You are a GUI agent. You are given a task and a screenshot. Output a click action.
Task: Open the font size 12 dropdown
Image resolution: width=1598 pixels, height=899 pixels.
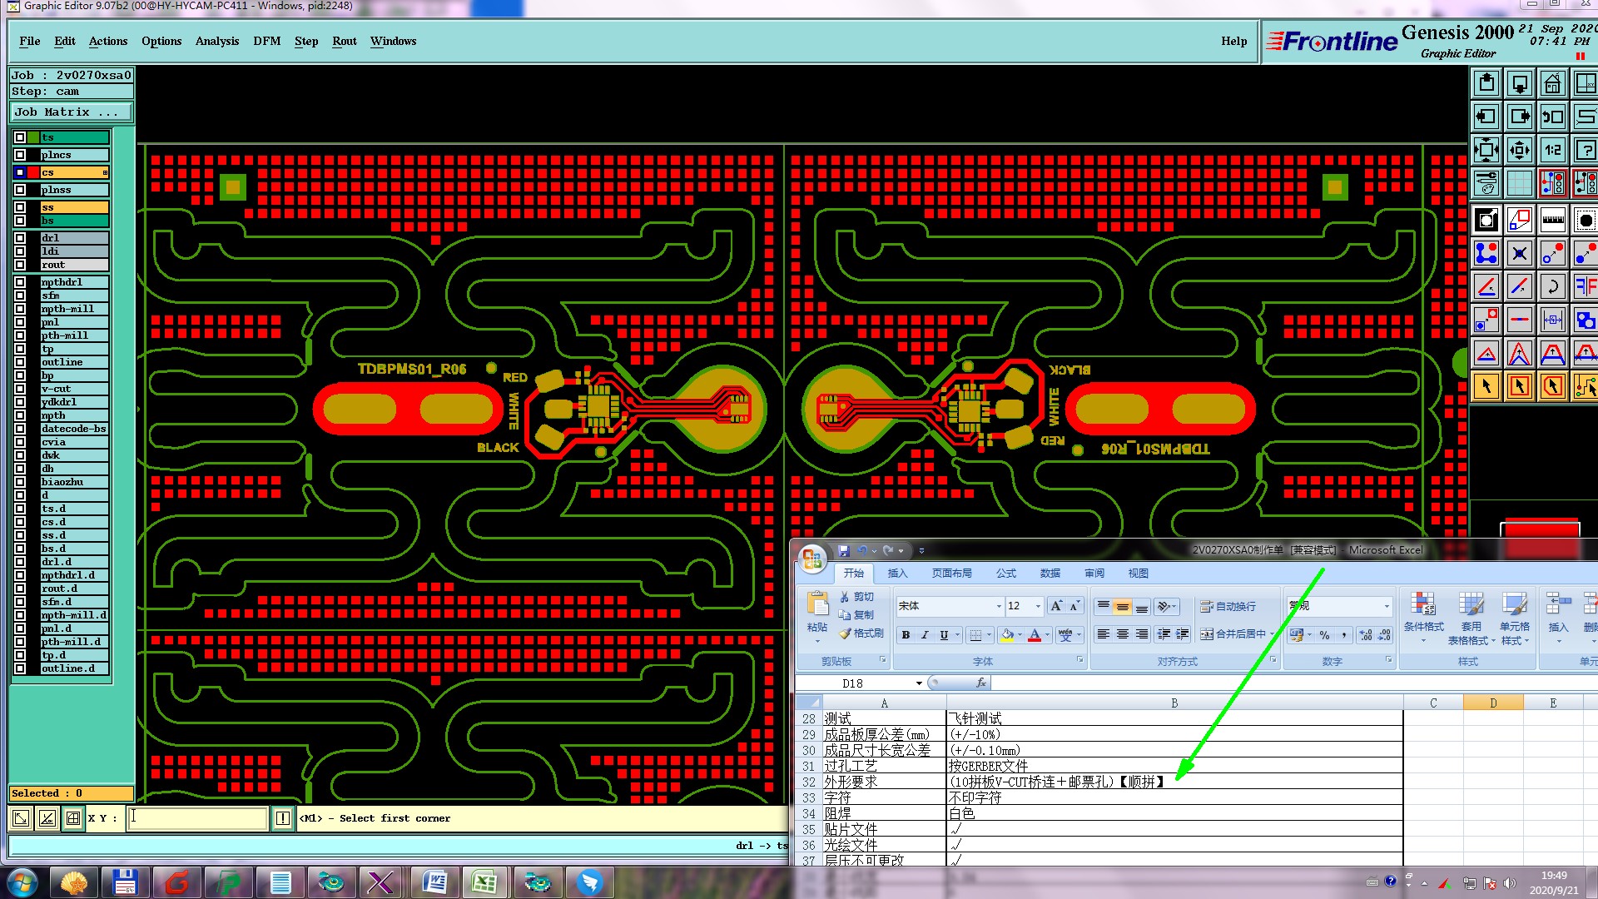(1038, 606)
